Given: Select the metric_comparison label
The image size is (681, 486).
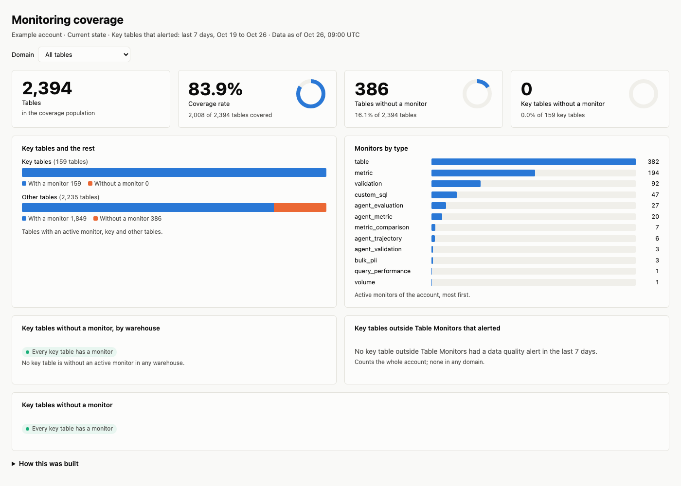Looking at the screenshot, I should tap(382, 227).
